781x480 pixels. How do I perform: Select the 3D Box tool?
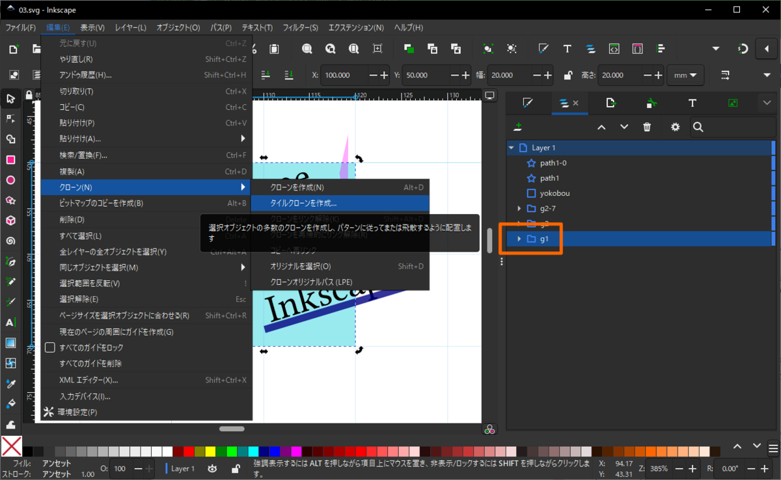point(10,220)
